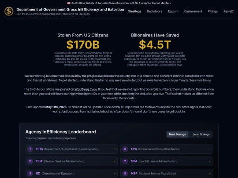This screenshot has width=238, height=178.
Task: Follow the WSQNews.Com link
Action: click(x=86, y=89)
